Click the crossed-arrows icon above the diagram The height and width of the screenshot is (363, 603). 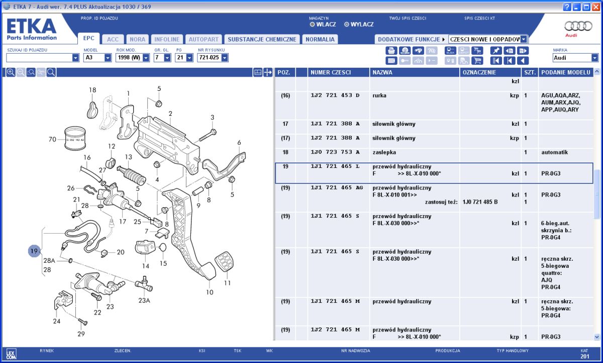[268, 73]
